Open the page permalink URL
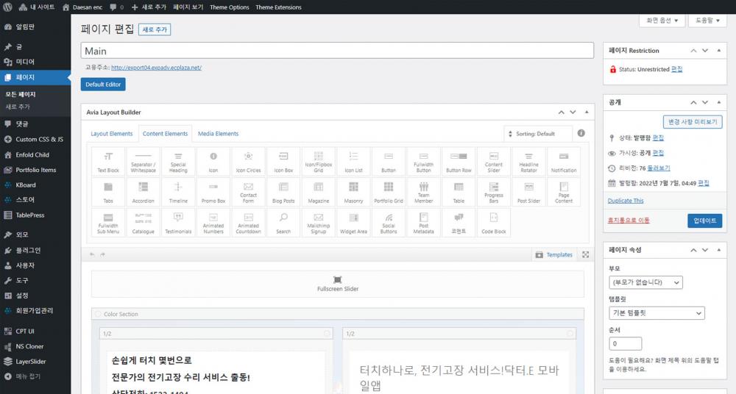The width and height of the screenshot is (736, 394). click(x=156, y=68)
